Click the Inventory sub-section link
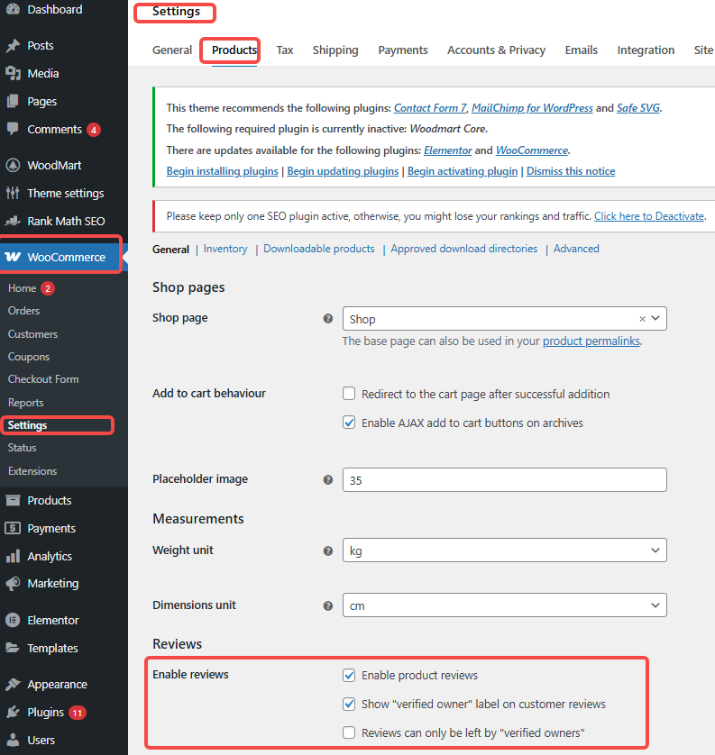The image size is (715, 755). [225, 249]
